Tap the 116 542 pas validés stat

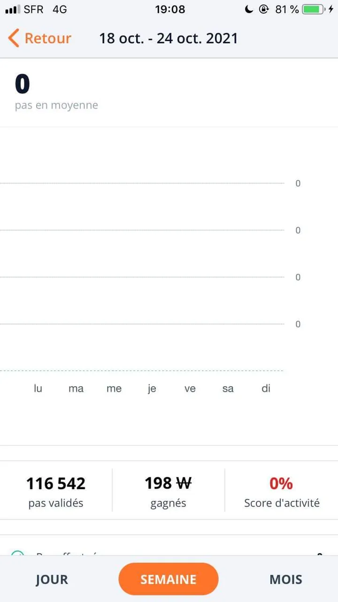(x=56, y=491)
